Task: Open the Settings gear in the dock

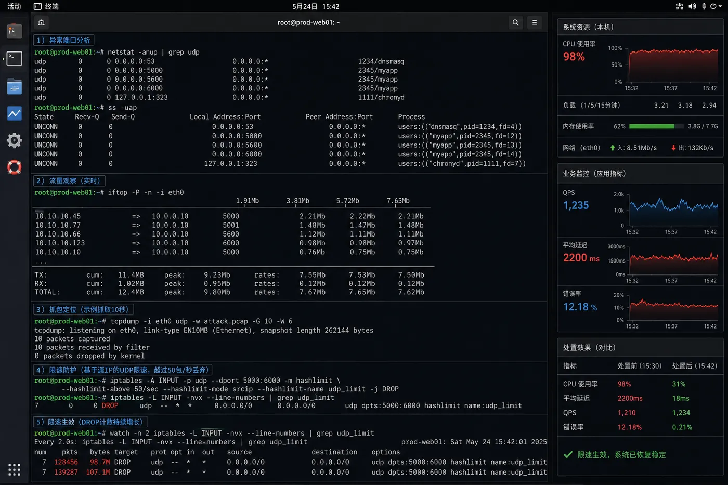Action: click(x=14, y=140)
